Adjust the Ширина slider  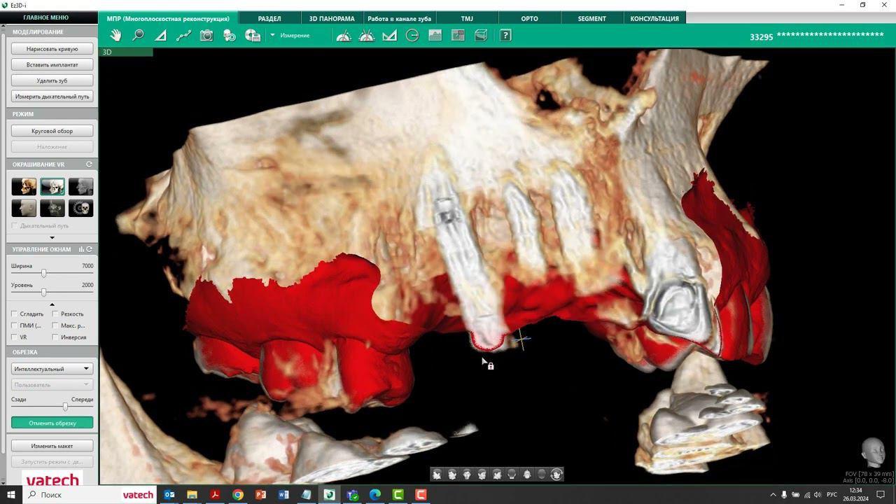(x=43, y=273)
